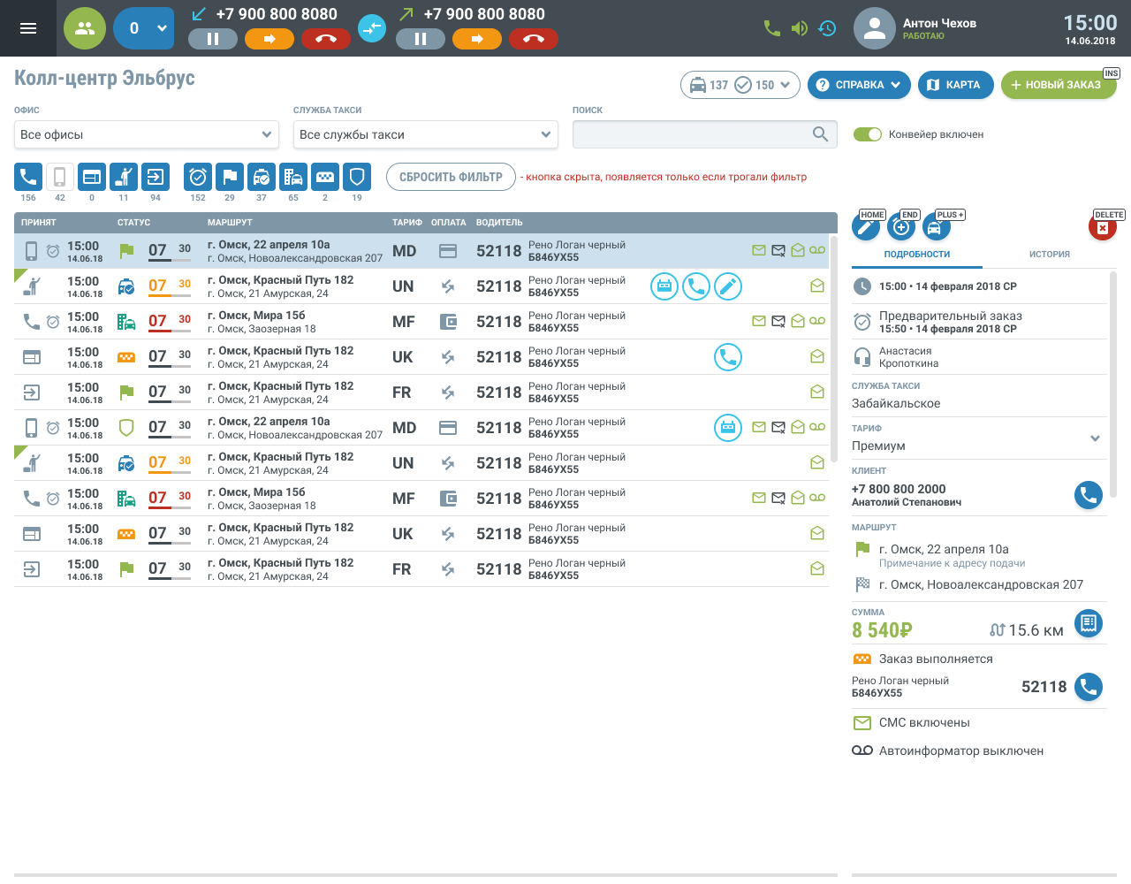Click into the Поиск search field
This screenshot has width=1131, height=884.
[693, 134]
